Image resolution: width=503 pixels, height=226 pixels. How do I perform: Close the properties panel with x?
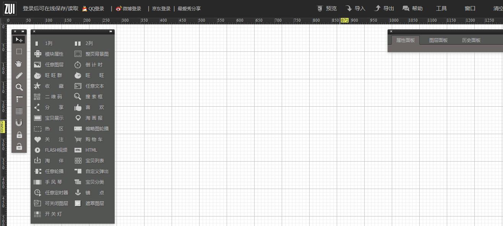(x=391, y=32)
